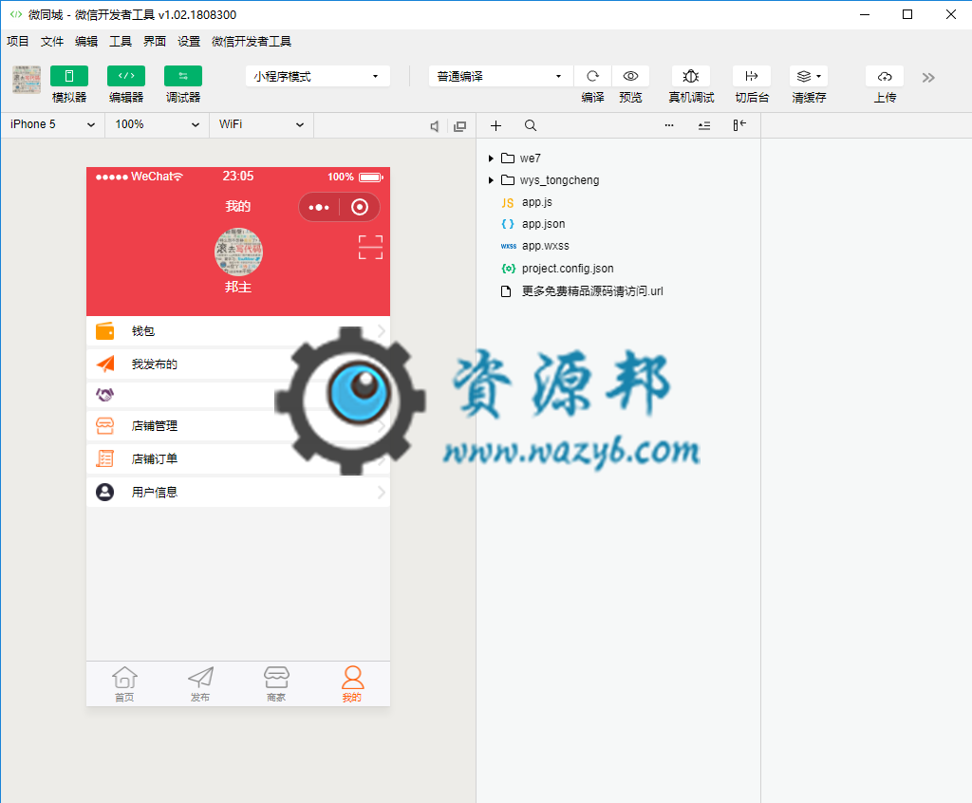Viewport: 972px width, 803px height.
Task: Click the user avatar icon beside 用户信息
Action: coord(104,493)
